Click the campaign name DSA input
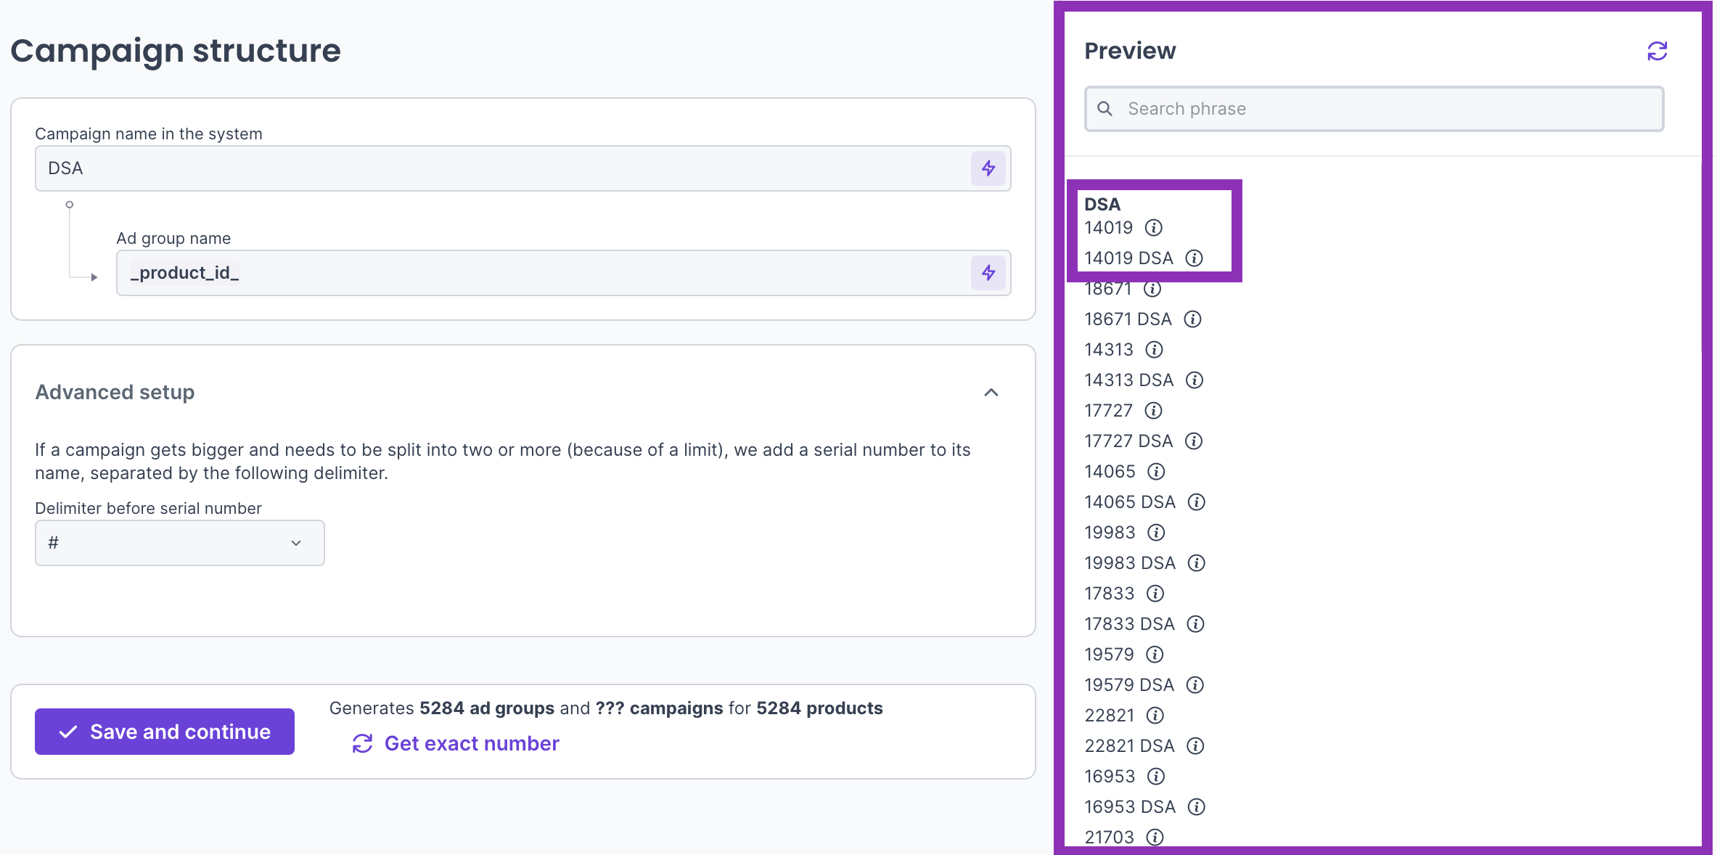This screenshot has width=1717, height=855. tap(501, 168)
